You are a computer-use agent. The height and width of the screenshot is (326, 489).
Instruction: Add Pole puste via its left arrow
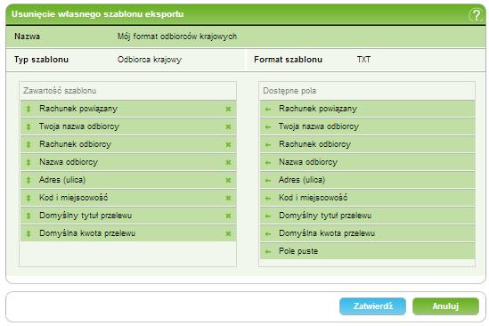[267, 251]
